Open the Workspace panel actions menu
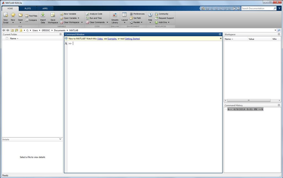 tap(279, 34)
